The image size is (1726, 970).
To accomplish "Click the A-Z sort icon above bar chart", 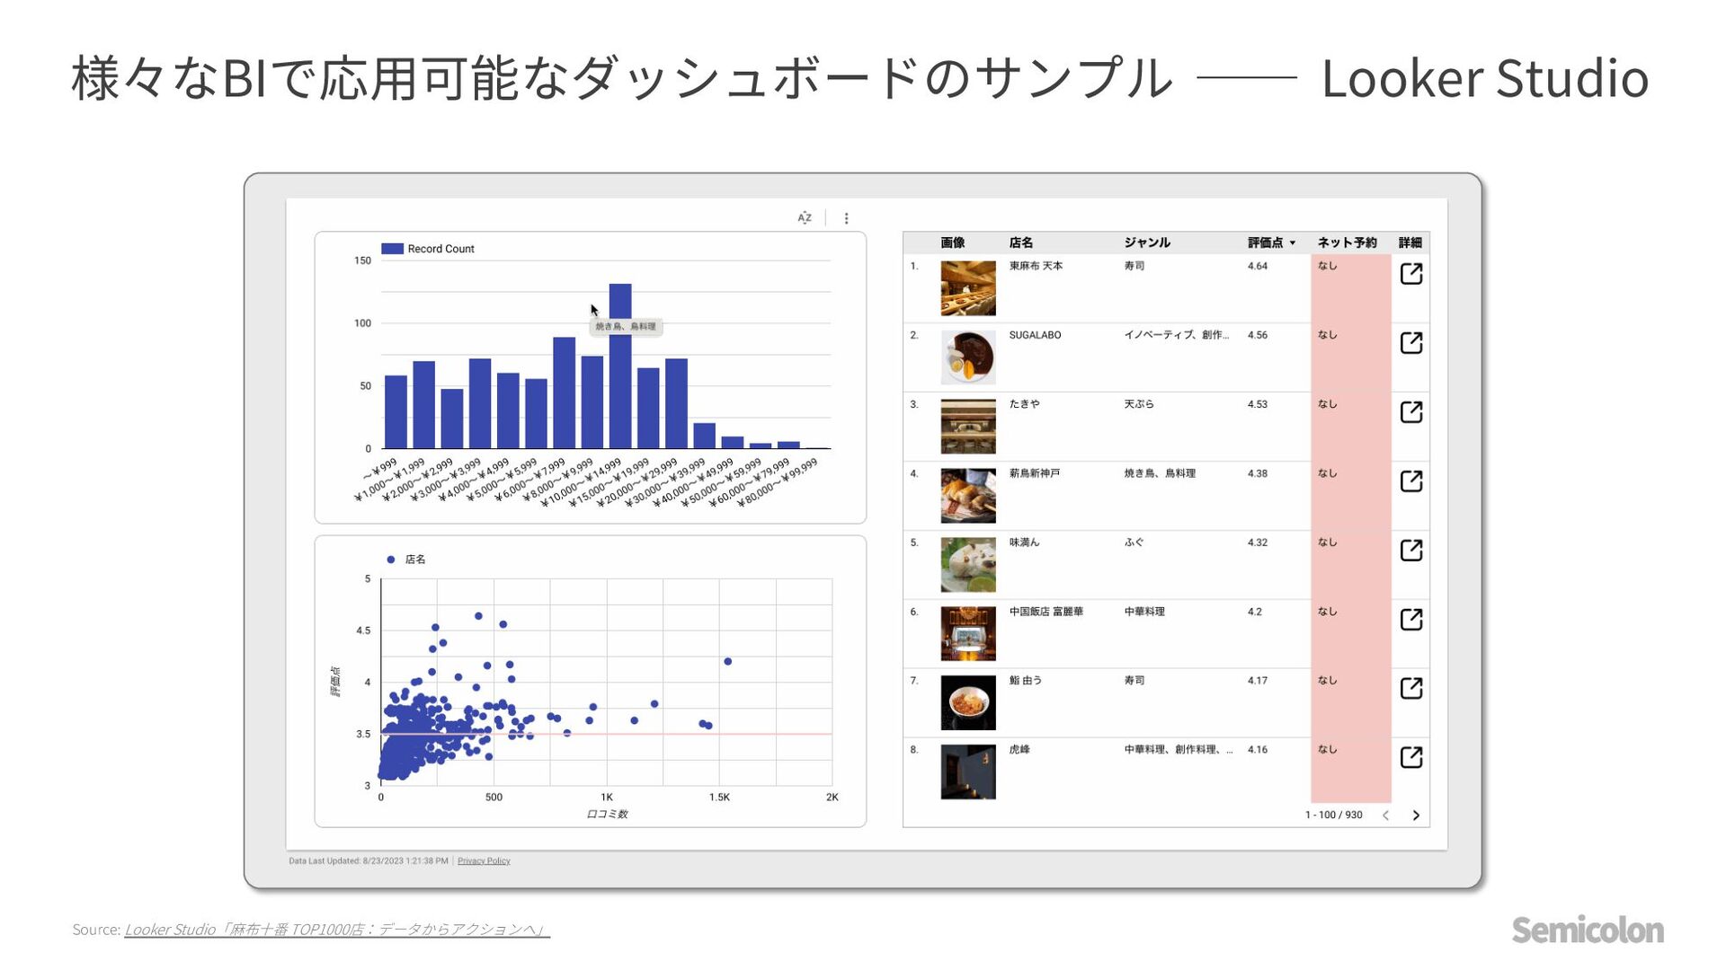I will [x=805, y=217].
